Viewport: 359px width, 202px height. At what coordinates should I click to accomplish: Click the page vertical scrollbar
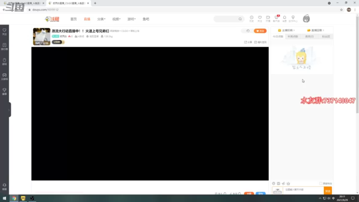(357, 64)
